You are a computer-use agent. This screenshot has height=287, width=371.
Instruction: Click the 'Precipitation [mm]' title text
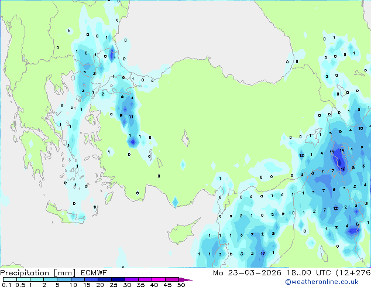coord(38,273)
